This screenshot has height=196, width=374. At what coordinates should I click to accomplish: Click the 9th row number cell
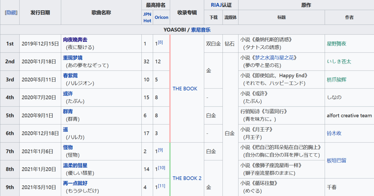[x=10, y=187]
